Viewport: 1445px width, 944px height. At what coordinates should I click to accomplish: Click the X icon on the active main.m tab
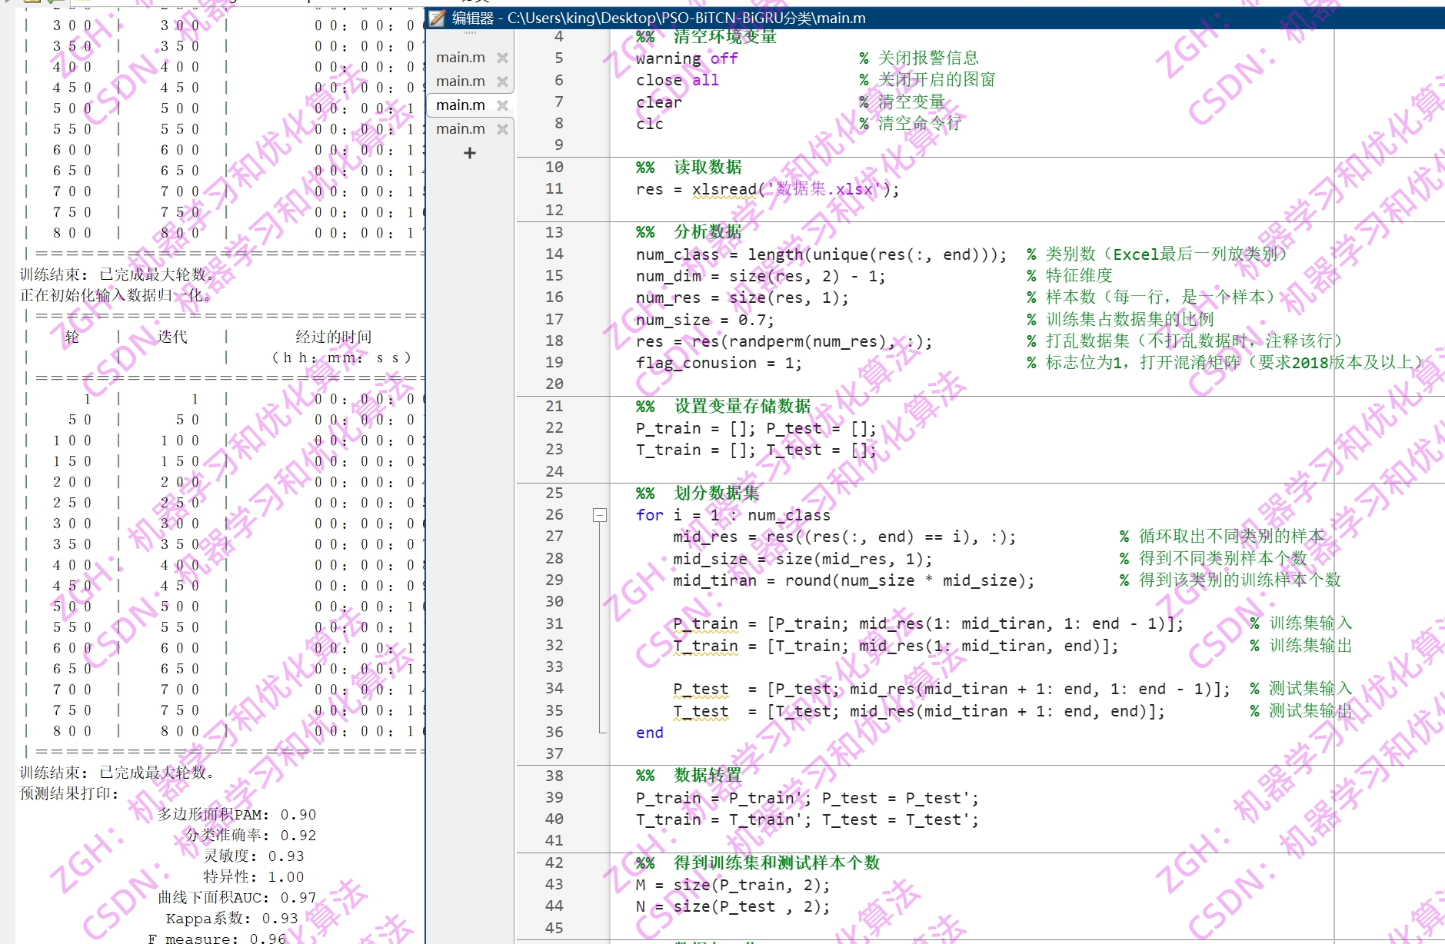504,105
